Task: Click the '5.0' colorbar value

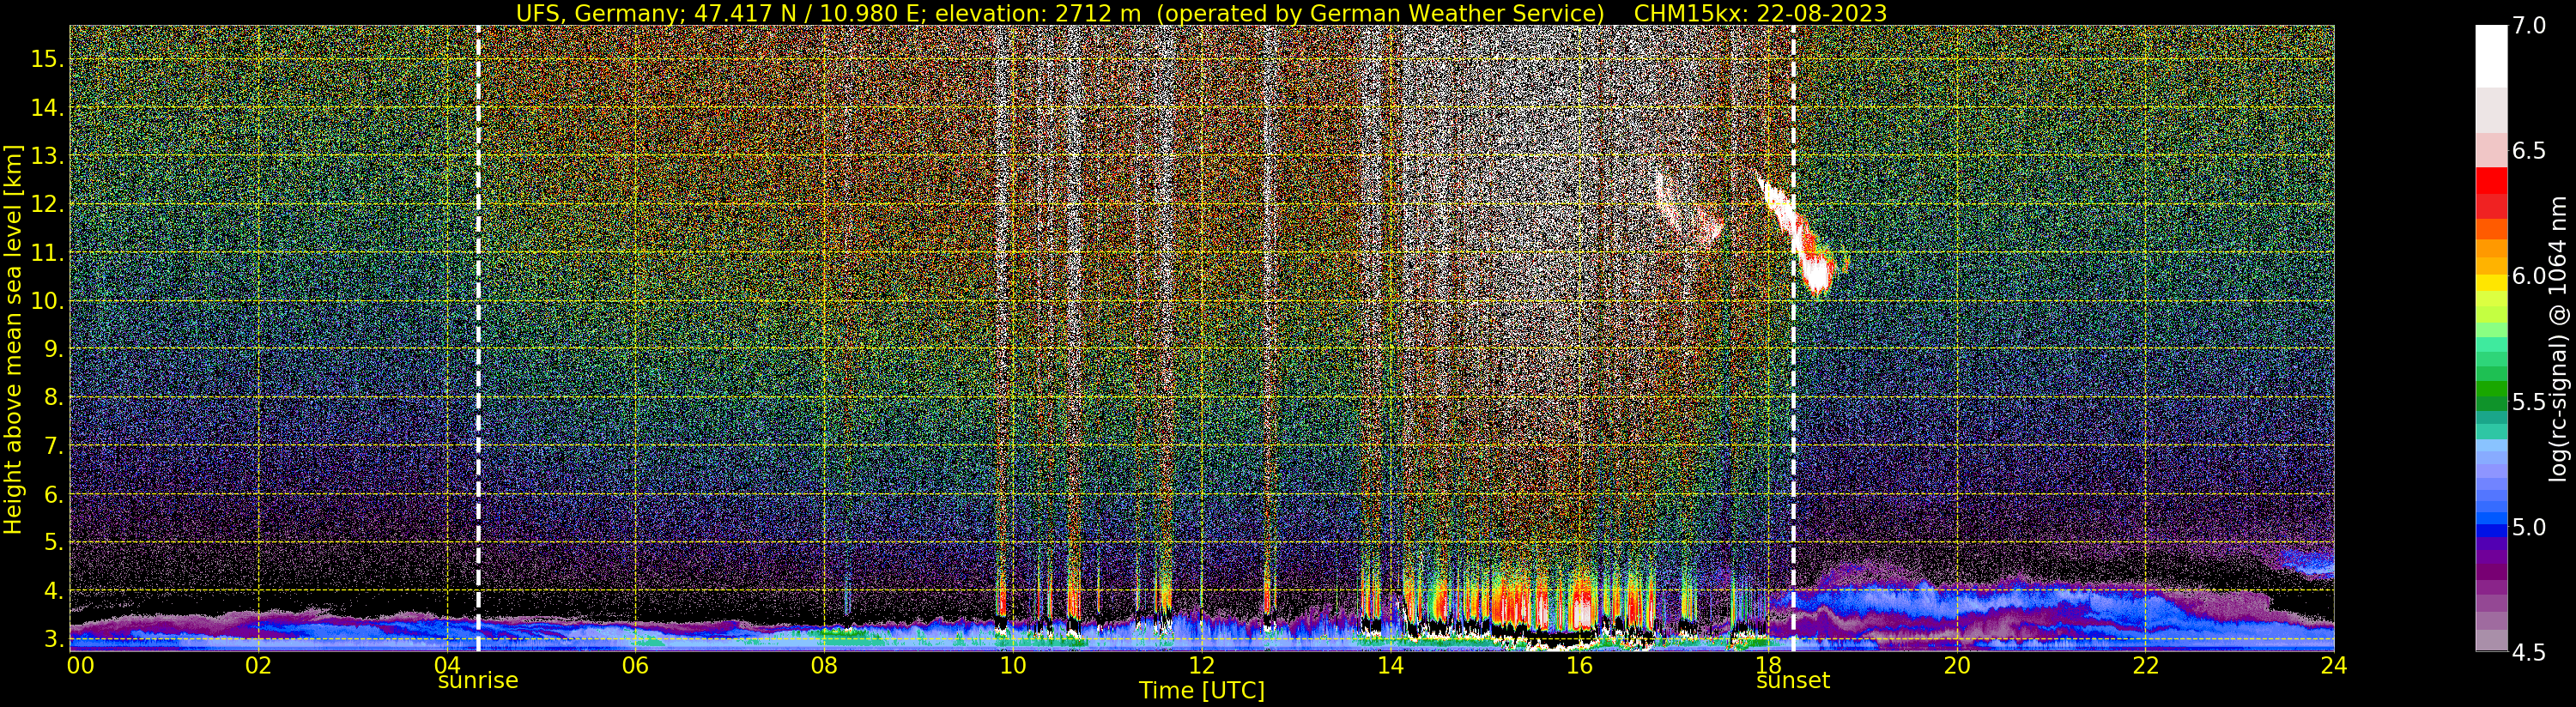Action: 2529,527
